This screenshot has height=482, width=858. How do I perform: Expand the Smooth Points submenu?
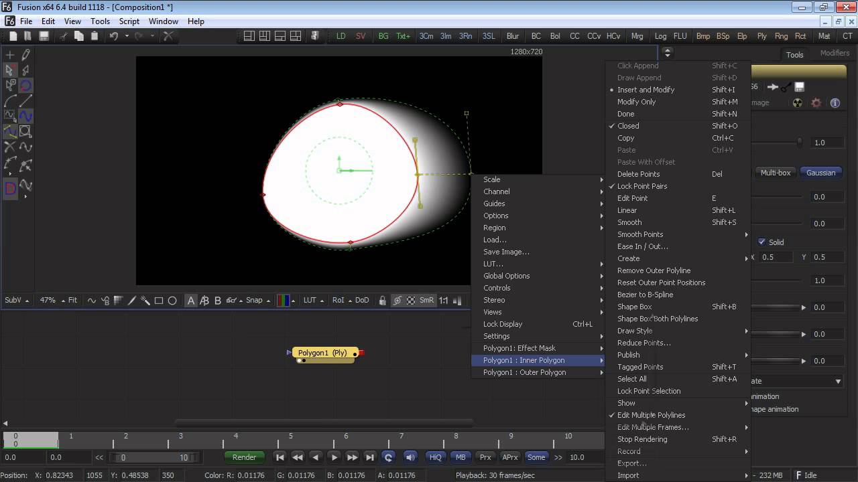pos(640,234)
